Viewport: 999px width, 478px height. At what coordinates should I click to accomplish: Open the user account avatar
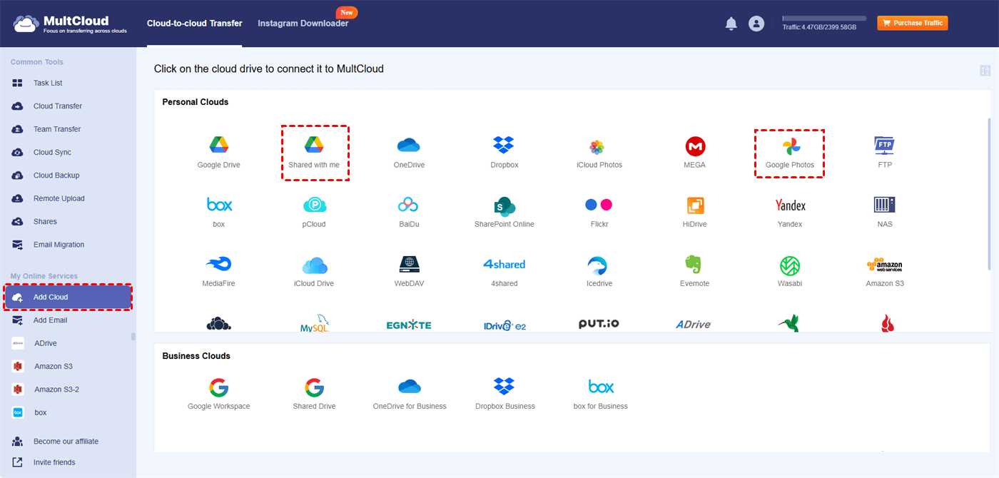point(756,24)
